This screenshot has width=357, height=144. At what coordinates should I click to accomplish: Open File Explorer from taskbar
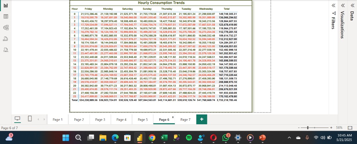(x=103, y=137)
